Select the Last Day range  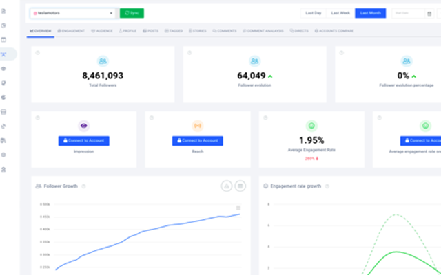tap(314, 13)
